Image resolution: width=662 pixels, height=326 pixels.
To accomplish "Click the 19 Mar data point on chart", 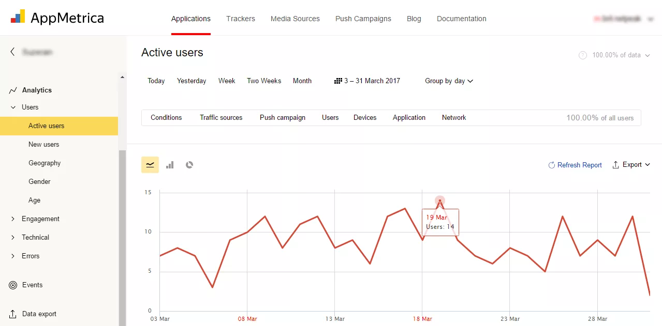I will point(440,200).
